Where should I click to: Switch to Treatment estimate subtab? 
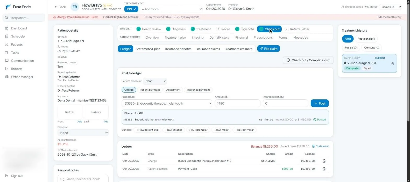(239, 49)
